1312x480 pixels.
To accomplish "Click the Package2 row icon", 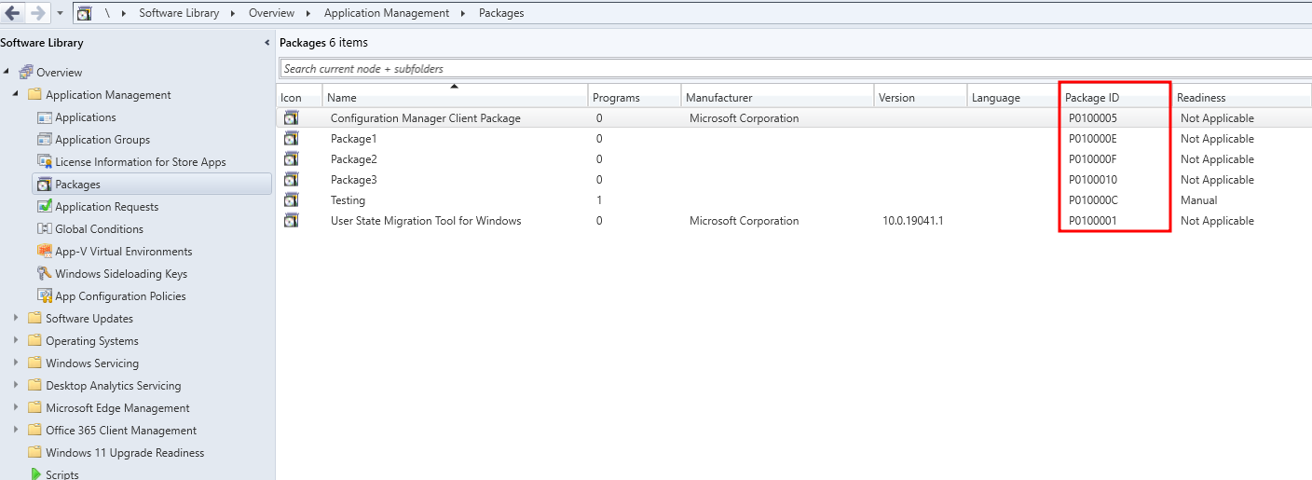I will click(292, 159).
